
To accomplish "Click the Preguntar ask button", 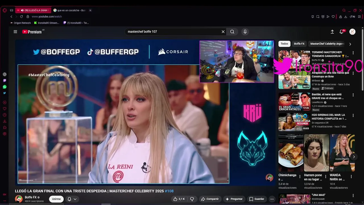I will pos(234,199).
